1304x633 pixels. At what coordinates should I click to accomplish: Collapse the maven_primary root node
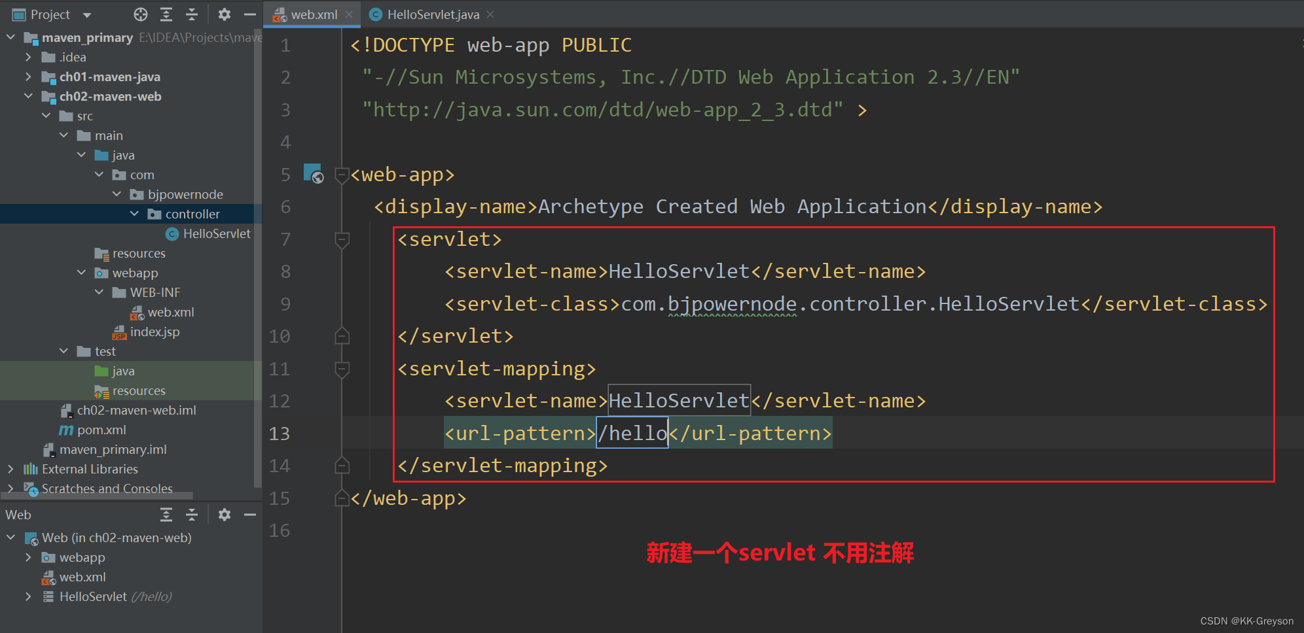[x=10, y=37]
